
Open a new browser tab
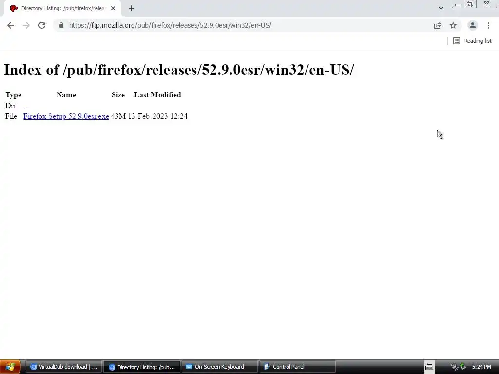click(x=132, y=9)
